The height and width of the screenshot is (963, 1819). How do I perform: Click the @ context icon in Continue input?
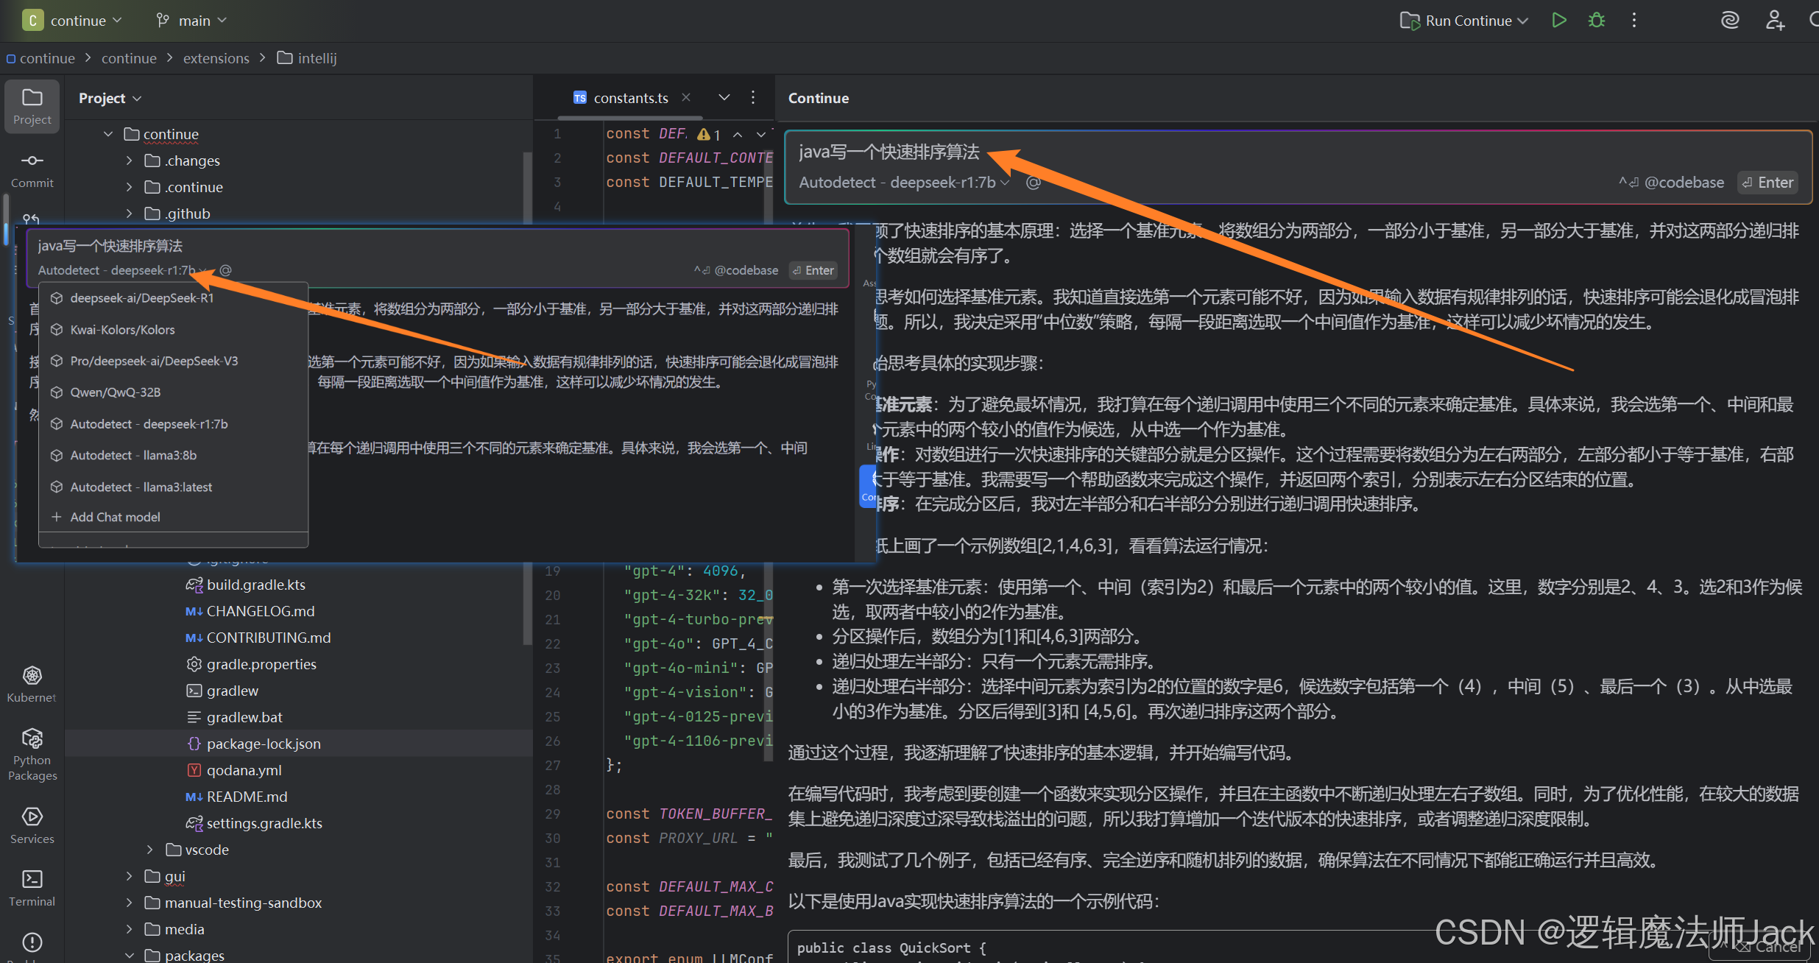[1034, 183]
